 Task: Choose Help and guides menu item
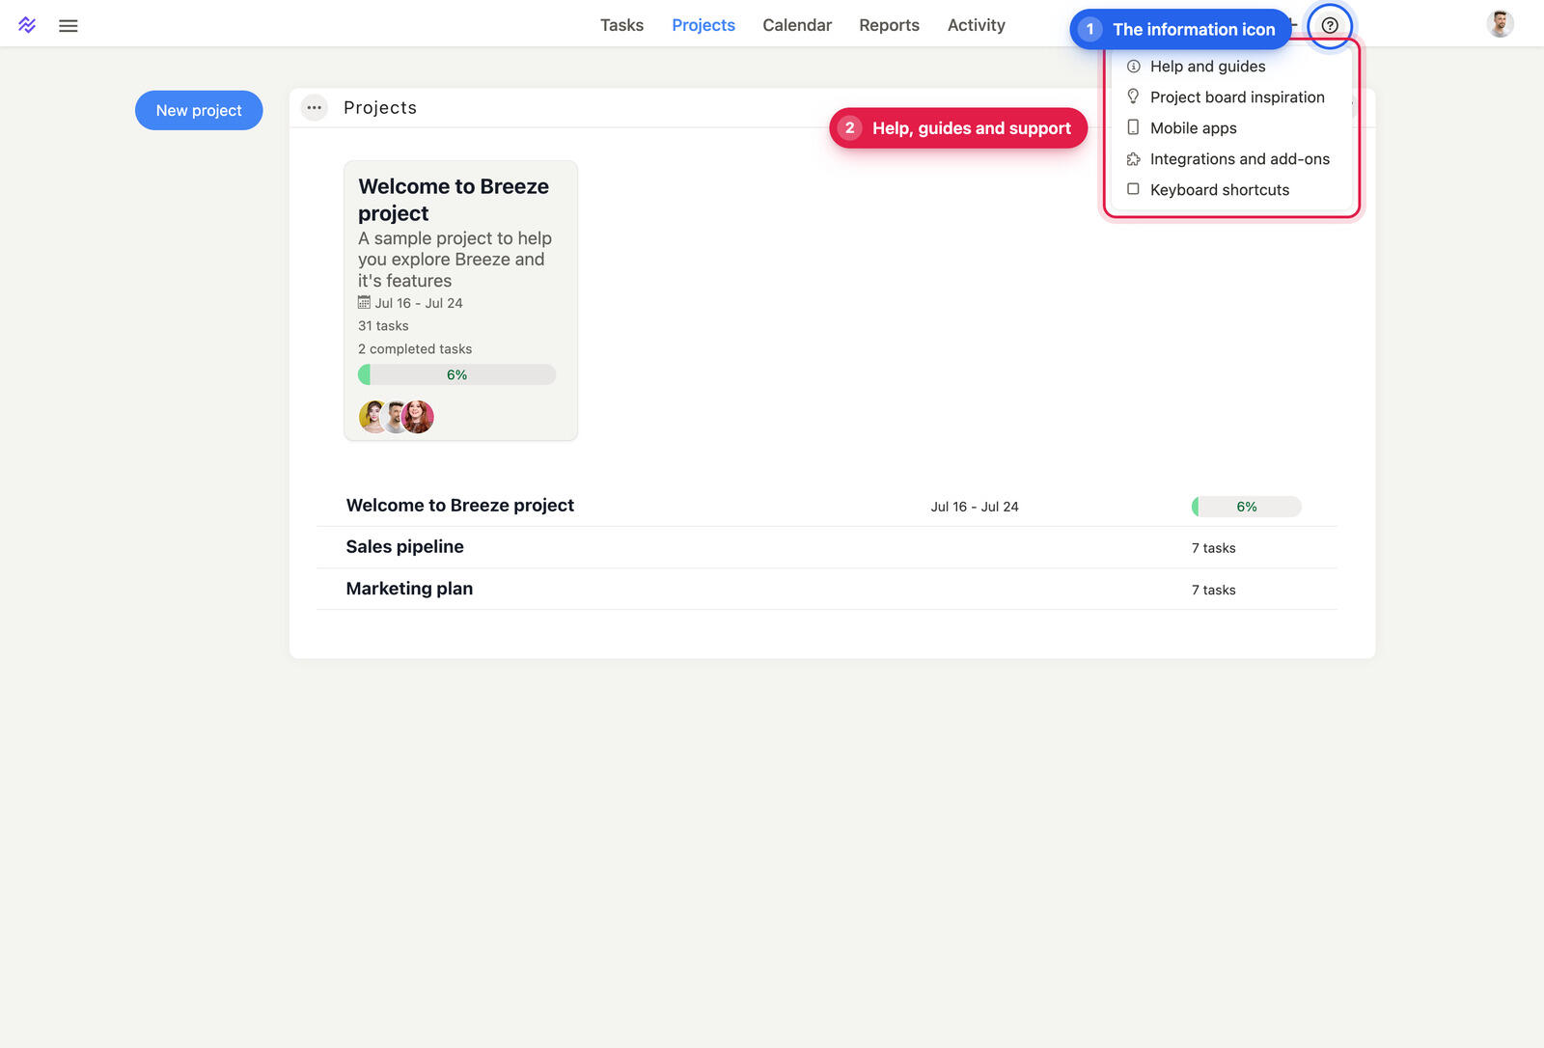pyautogui.click(x=1231, y=67)
